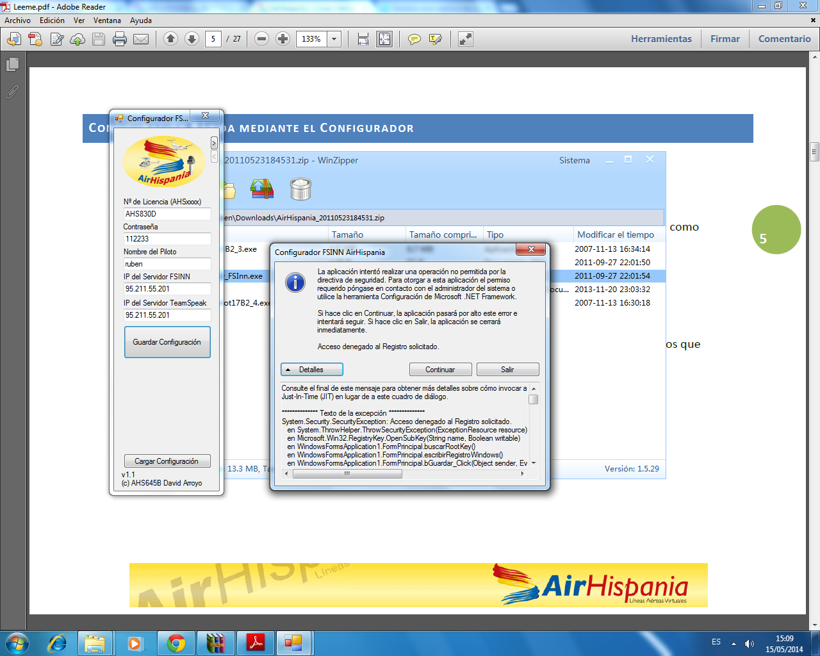Toggle fit one full page view
Screen dimensions: 820x656
(x=384, y=39)
